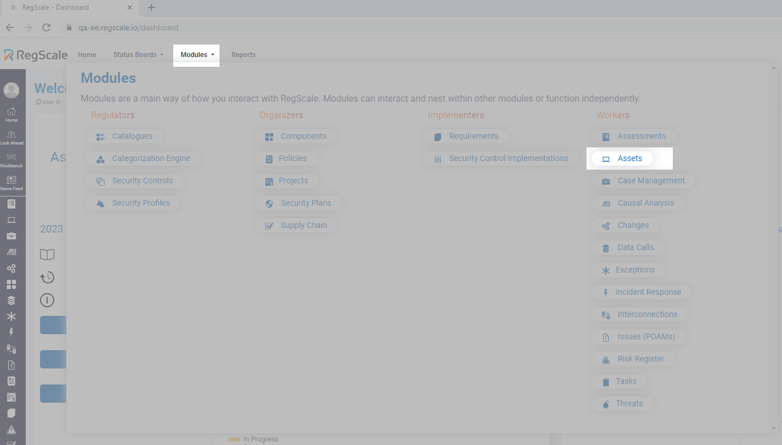The width and height of the screenshot is (782, 445).
Task: Select the Policies sidebar icon
Action: pyautogui.click(x=11, y=380)
